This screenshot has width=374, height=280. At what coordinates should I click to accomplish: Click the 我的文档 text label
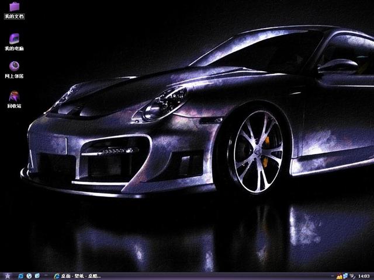click(14, 17)
